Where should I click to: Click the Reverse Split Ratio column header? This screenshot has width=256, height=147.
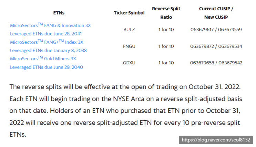166,13
